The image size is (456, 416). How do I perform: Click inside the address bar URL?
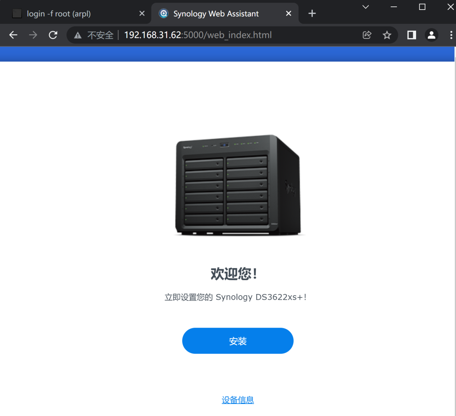(198, 35)
